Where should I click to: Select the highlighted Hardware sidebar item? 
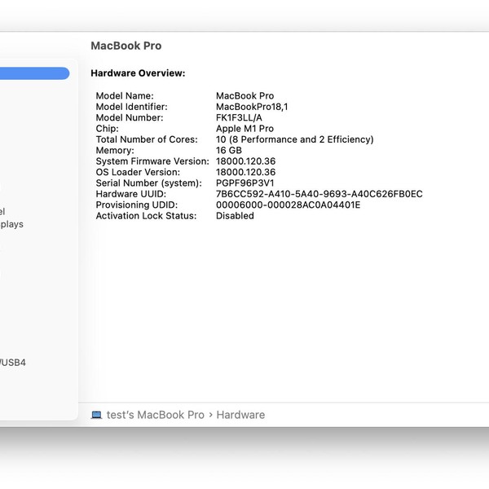[x=34, y=73]
